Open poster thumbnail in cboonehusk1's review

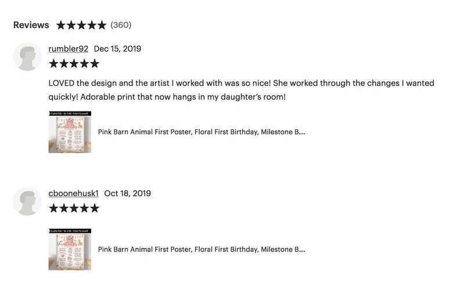70,249
